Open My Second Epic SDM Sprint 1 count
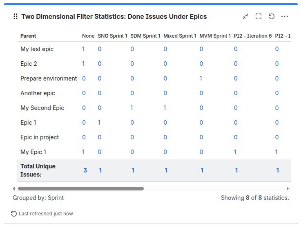The height and width of the screenshot is (226, 301). click(132, 108)
